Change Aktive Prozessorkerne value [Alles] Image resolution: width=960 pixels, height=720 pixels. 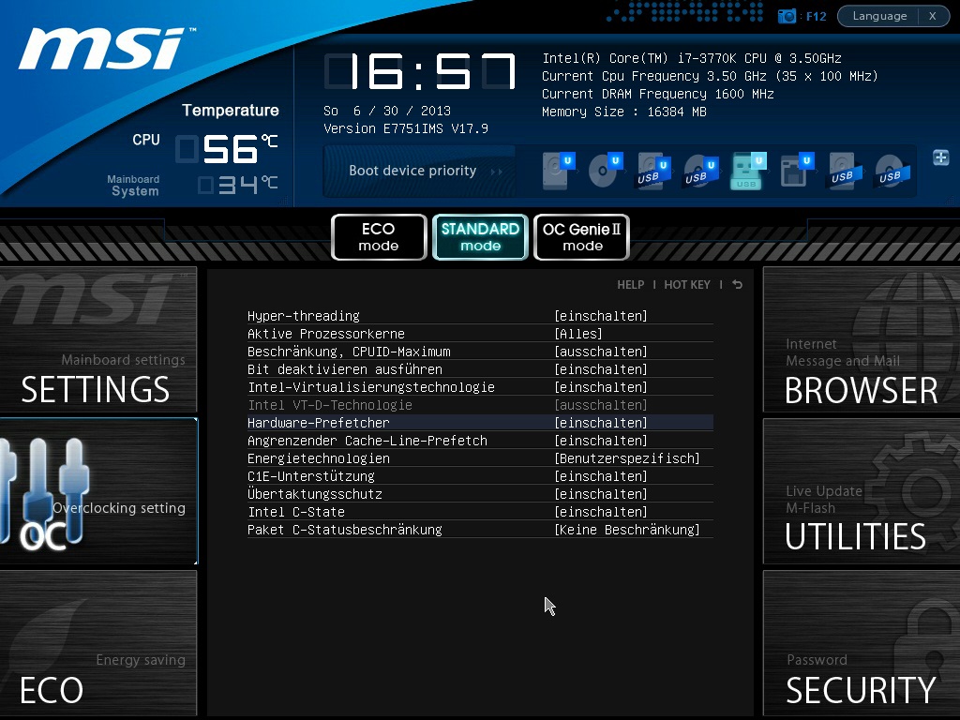pos(577,334)
